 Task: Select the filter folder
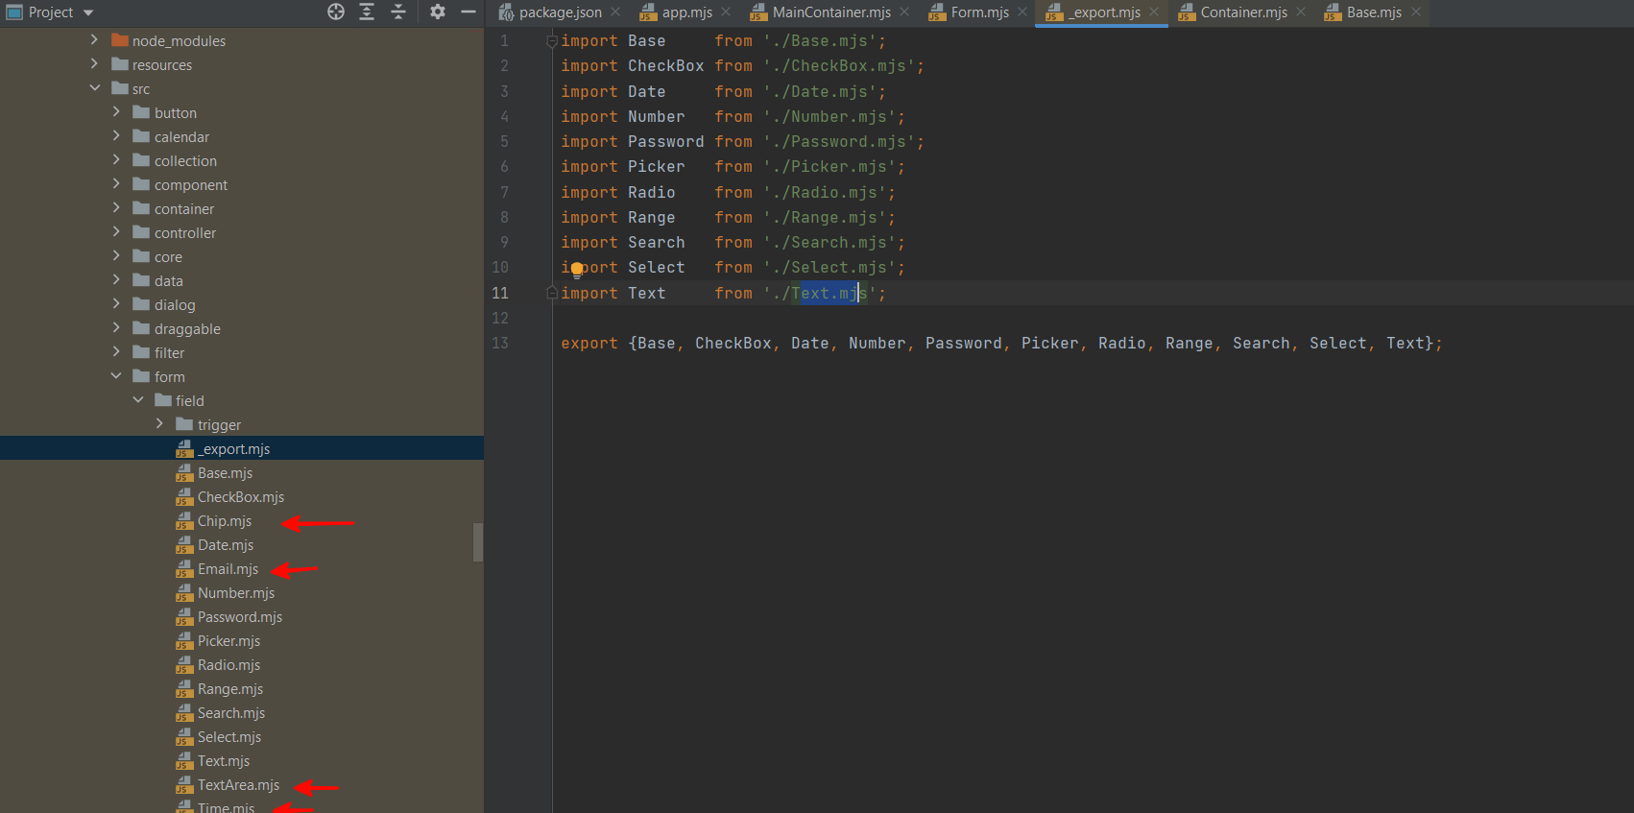tap(169, 353)
